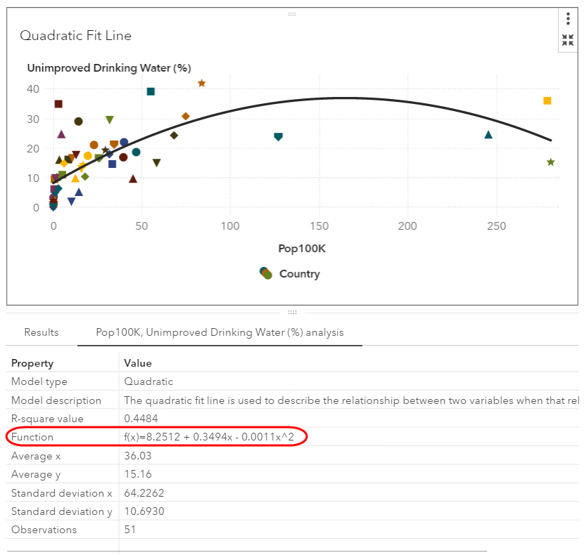Screen dimensions: 584x555
Task: Select the green star point at far right
Action: (x=550, y=162)
